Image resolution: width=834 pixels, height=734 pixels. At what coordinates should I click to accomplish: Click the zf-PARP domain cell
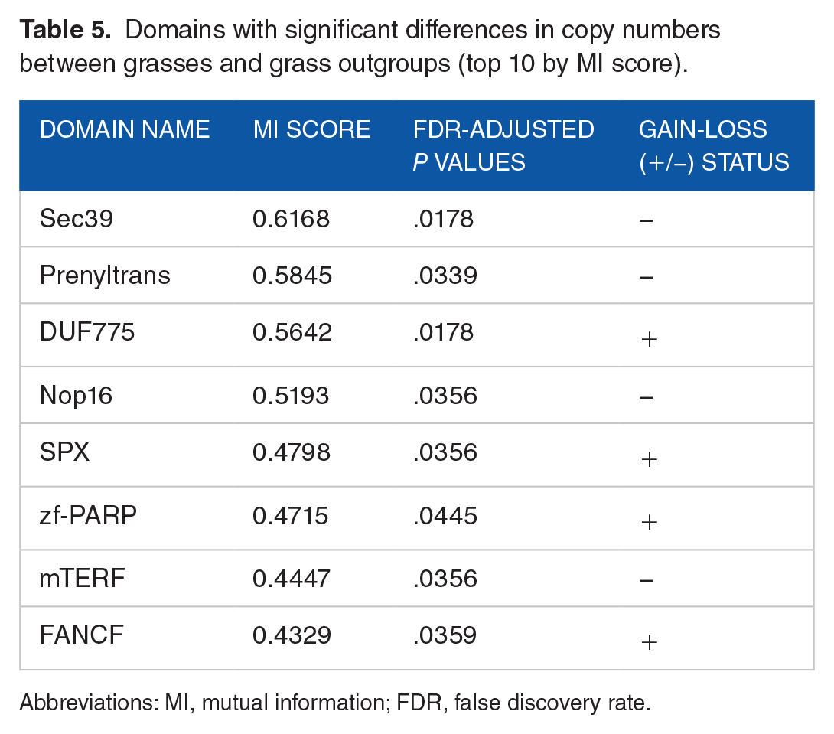[x=88, y=515]
